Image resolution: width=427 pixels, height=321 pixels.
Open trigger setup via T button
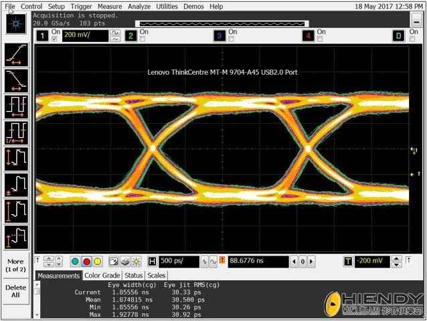pos(348,261)
